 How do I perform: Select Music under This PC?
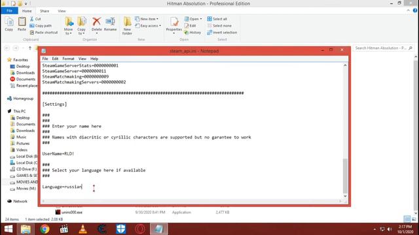[x=18, y=137]
